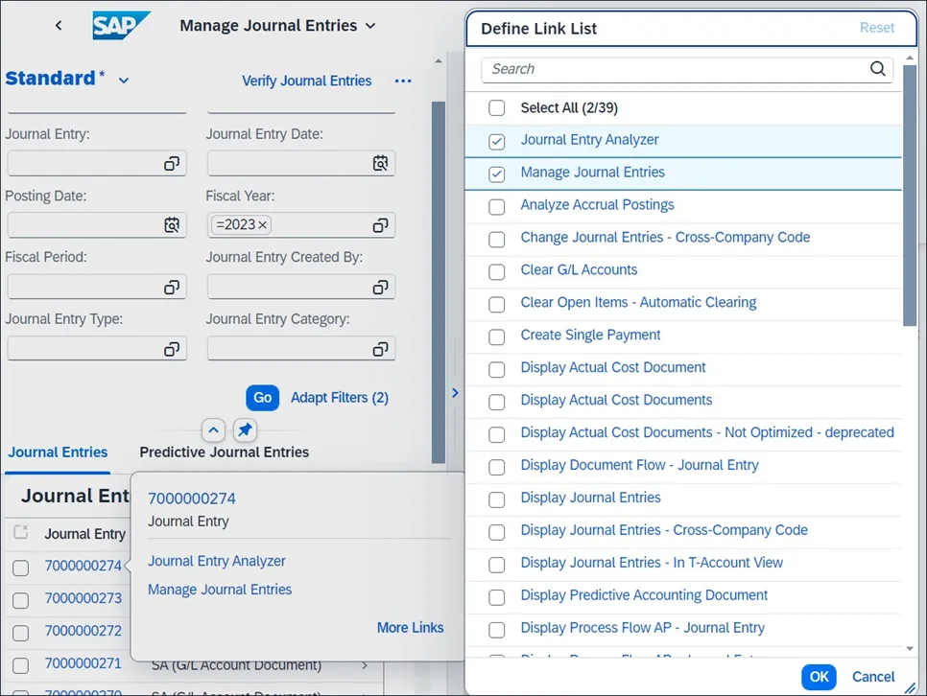Collapse the filter header with up chevron
The height and width of the screenshot is (696, 927).
213,430
